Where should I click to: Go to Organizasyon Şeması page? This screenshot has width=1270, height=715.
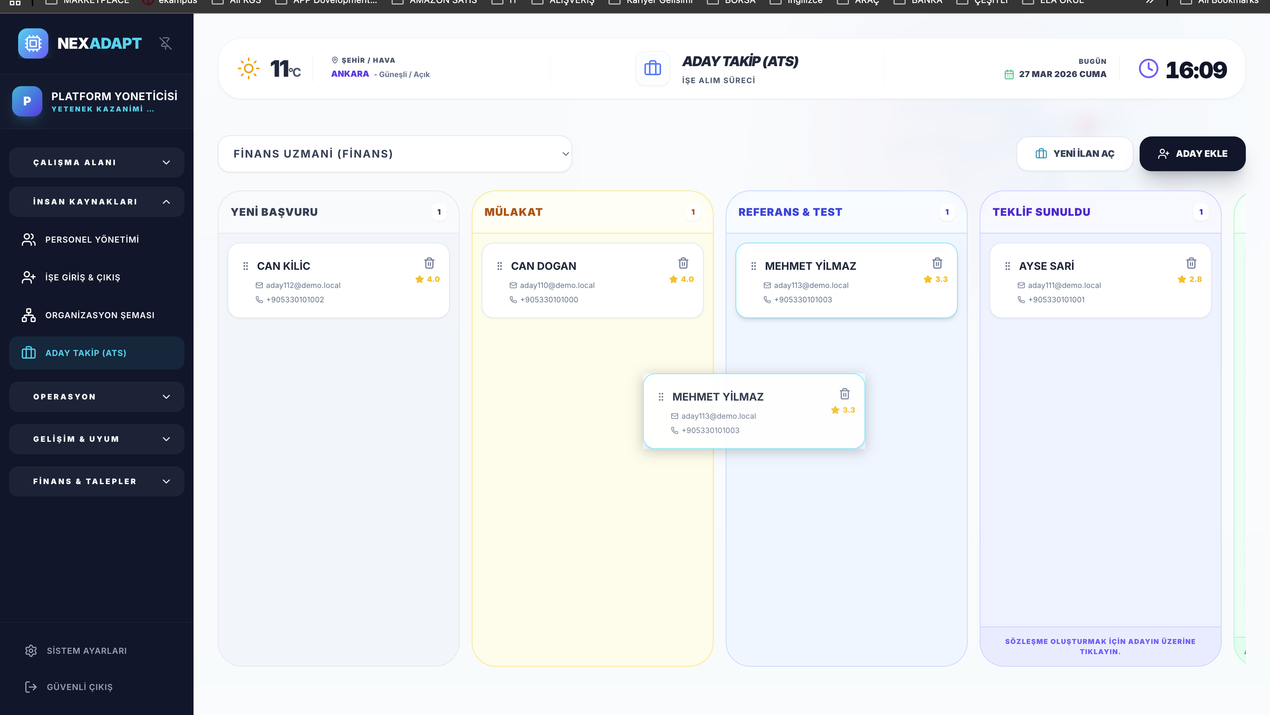pos(99,316)
